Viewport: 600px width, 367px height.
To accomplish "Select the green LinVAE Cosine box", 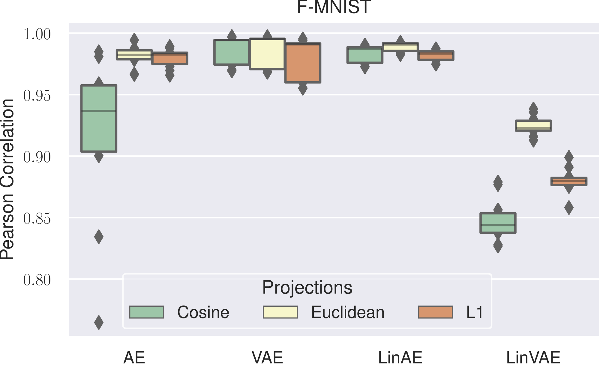I will click(498, 223).
